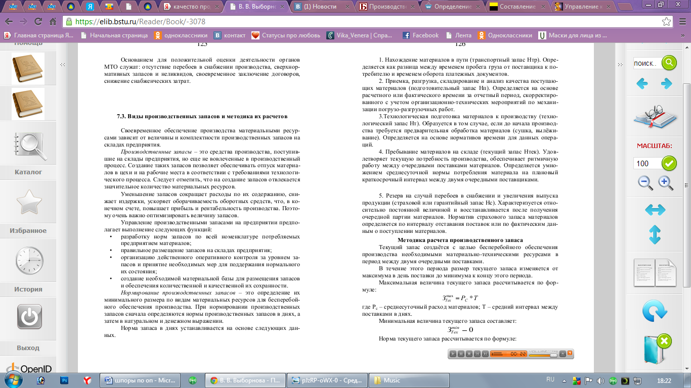The image size is (691, 388).
Task: Switch to the 'Производств' tab
Action: click(x=388, y=7)
